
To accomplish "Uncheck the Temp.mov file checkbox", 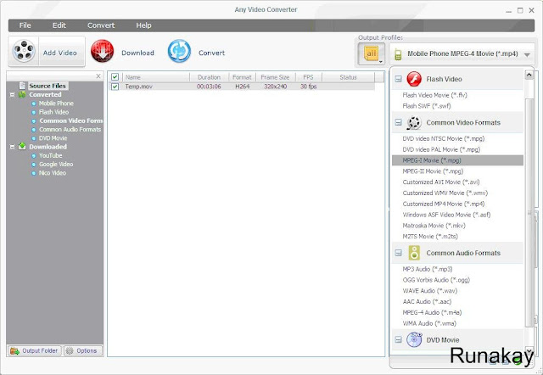I will click(115, 87).
